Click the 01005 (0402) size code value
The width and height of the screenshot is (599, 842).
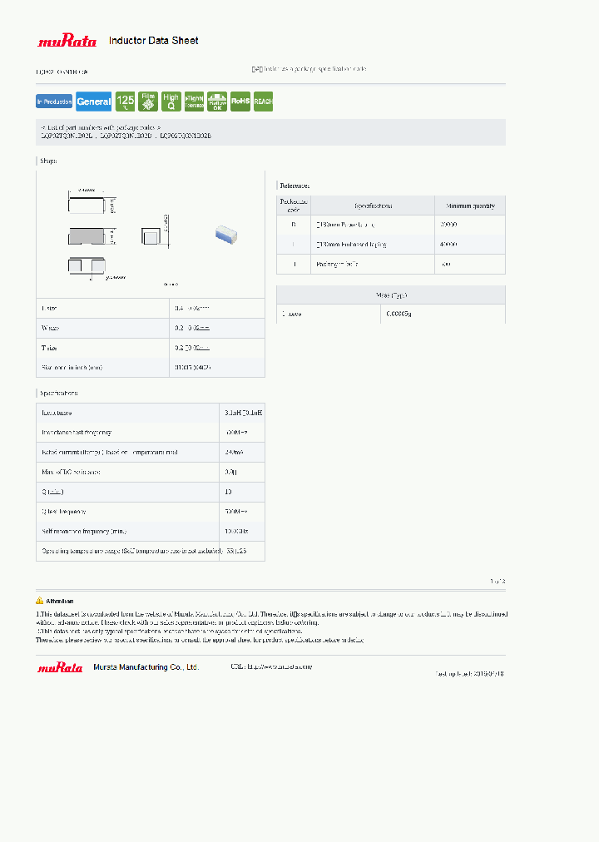[x=193, y=367]
